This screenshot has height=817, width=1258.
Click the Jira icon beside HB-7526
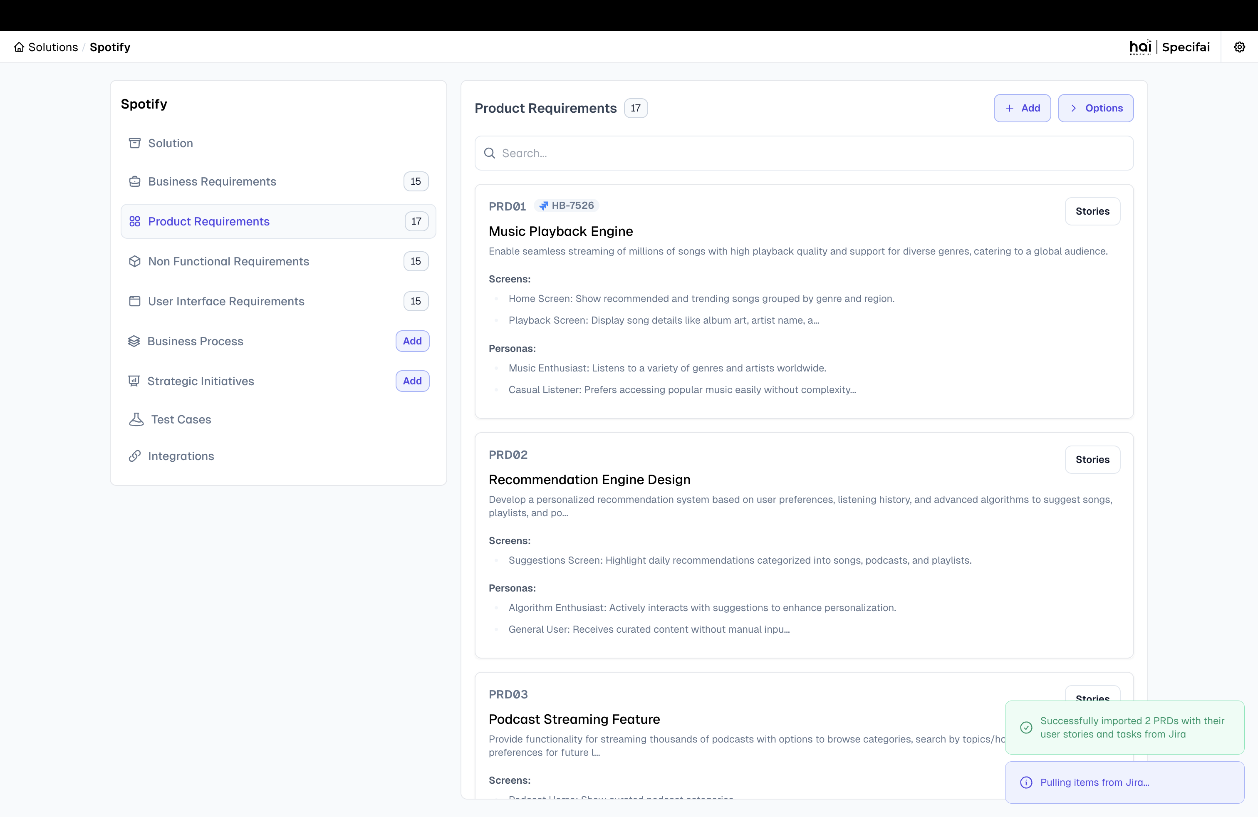pyautogui.click(x=543, y=205)
